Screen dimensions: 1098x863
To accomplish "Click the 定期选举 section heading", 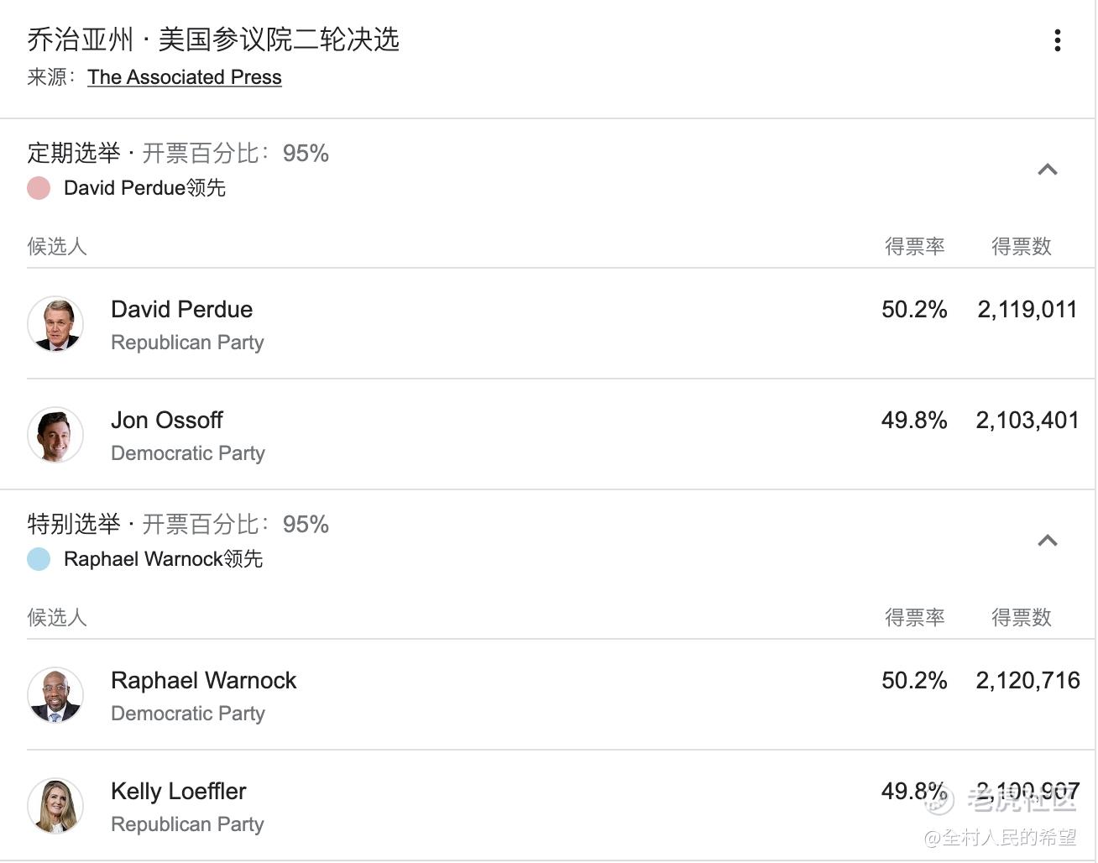I will 74,153.
